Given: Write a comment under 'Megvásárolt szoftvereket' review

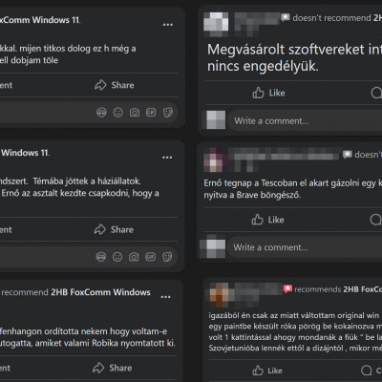Looking at the screenshot, I should coord(305,121).
